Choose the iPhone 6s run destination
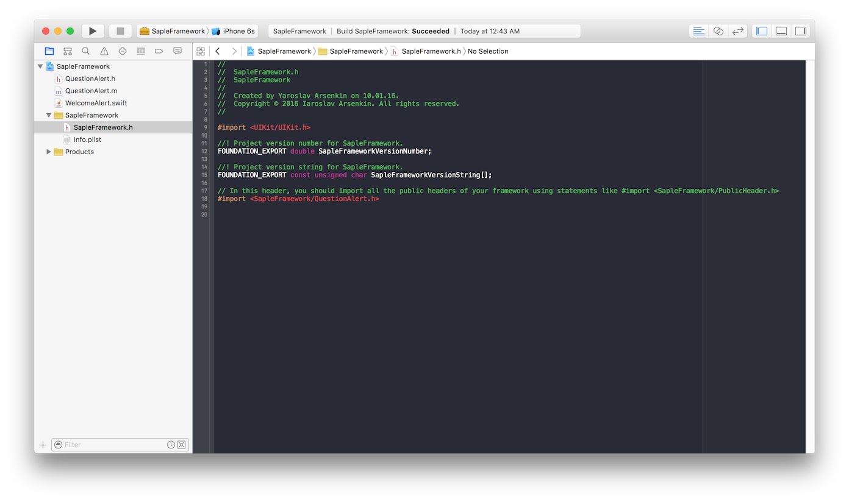 click(234, 31)
